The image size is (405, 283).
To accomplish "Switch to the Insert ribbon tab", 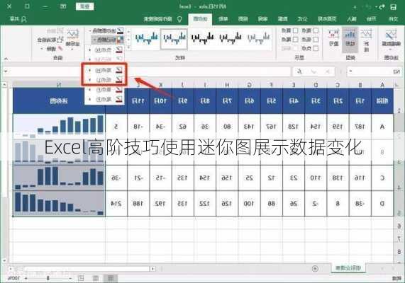I will click(352, 19).
